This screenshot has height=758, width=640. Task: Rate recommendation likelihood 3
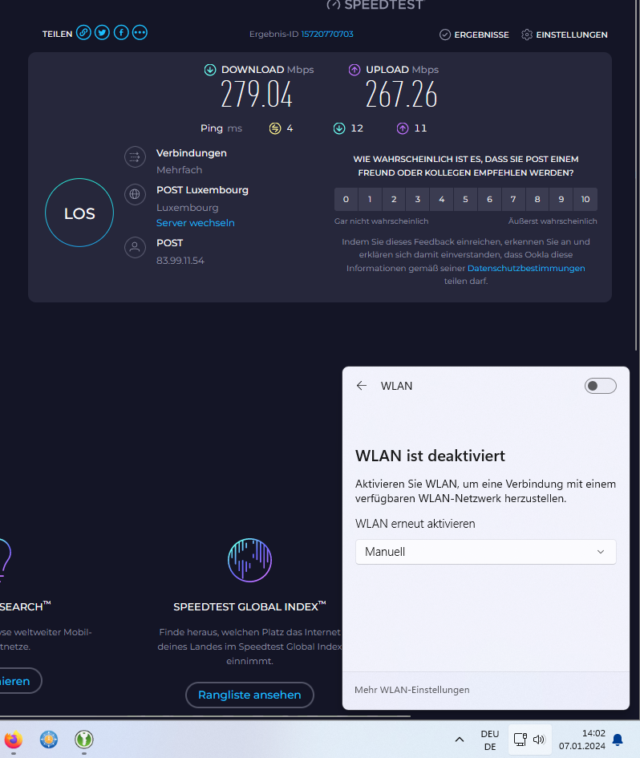pyautogui.click(x=418, y=199)
